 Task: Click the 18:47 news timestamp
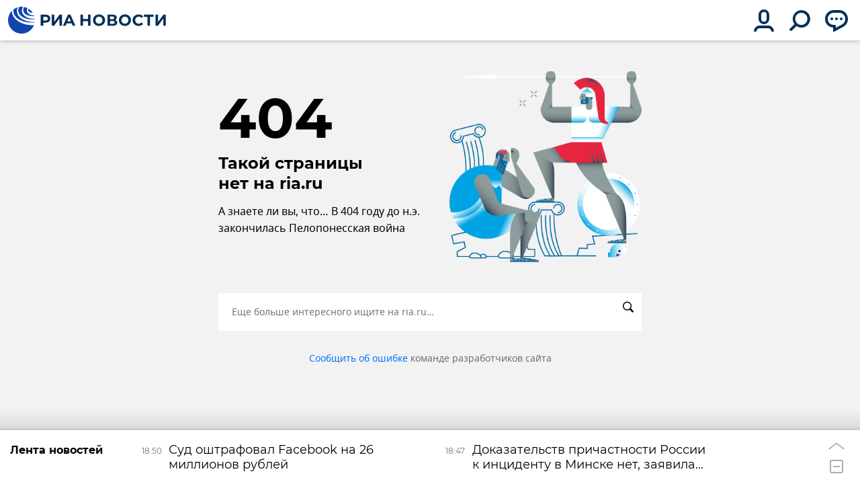point(455,451)
